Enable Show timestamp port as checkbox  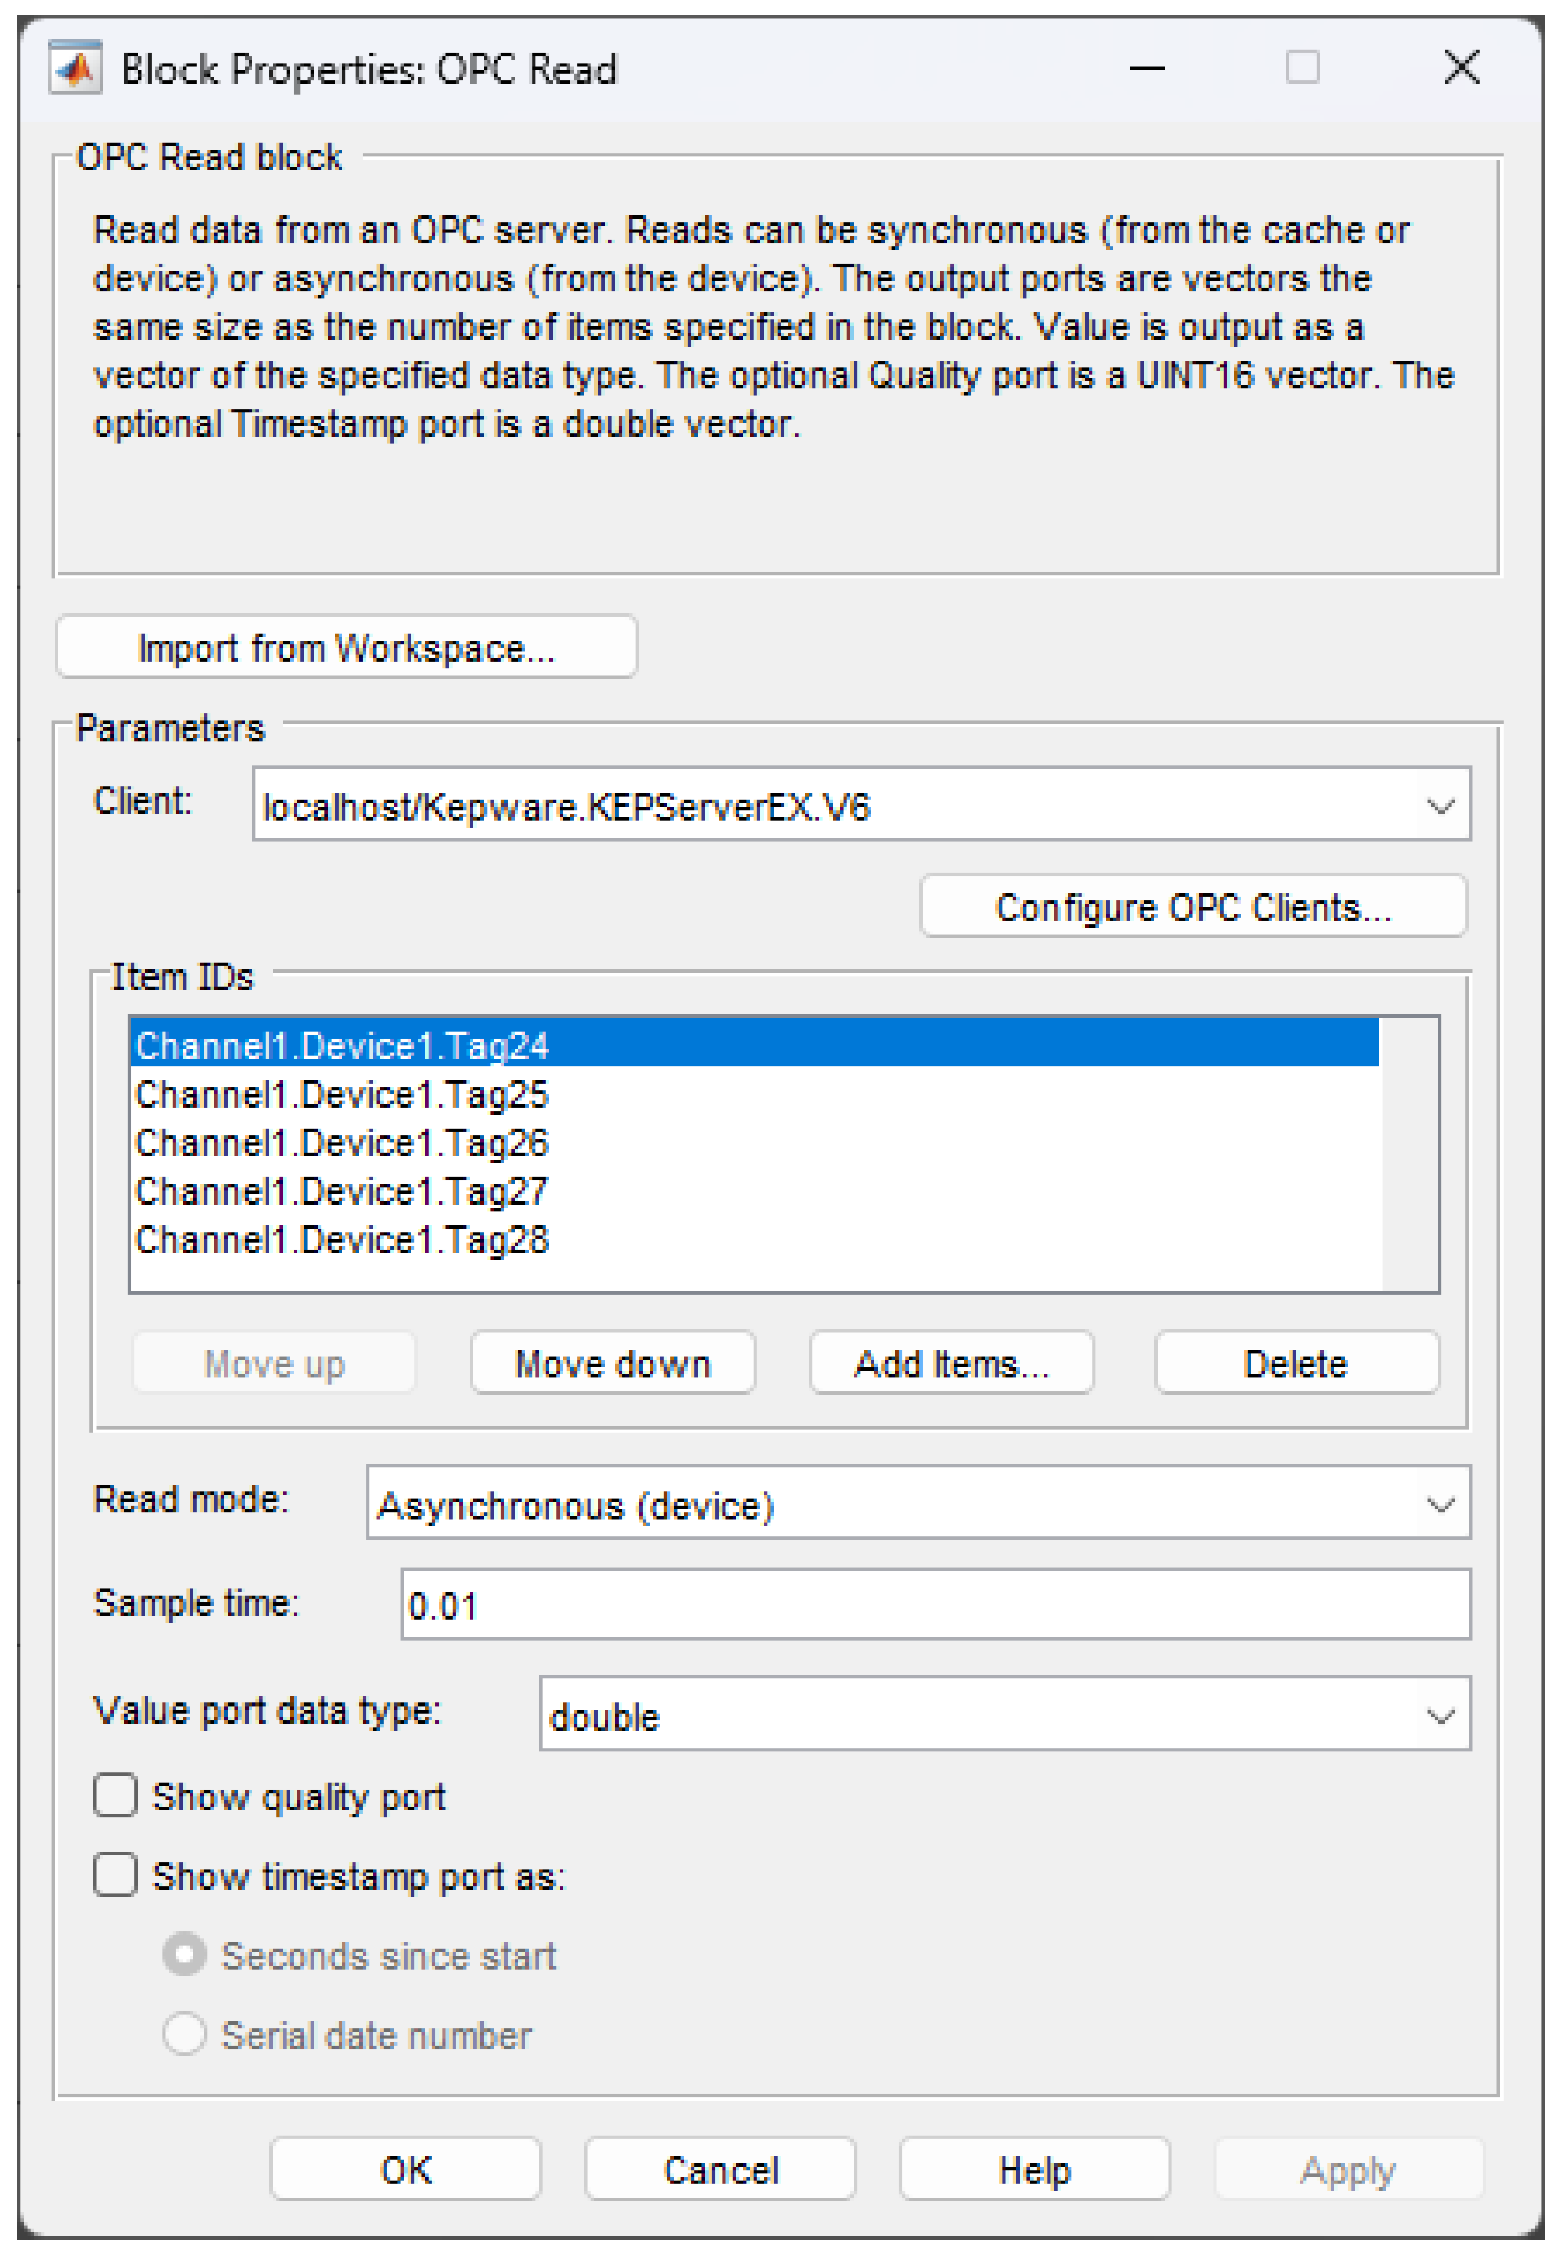115,1875
